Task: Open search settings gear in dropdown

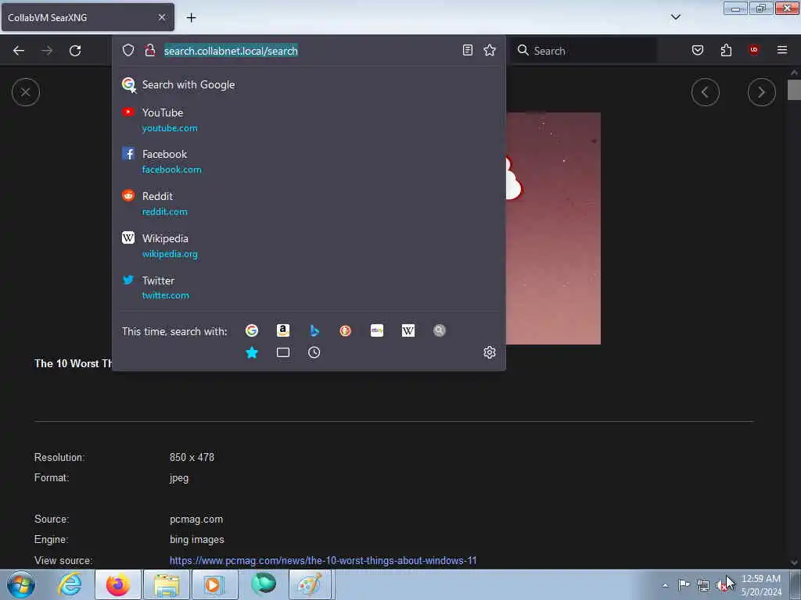Action: click(490, 352)
